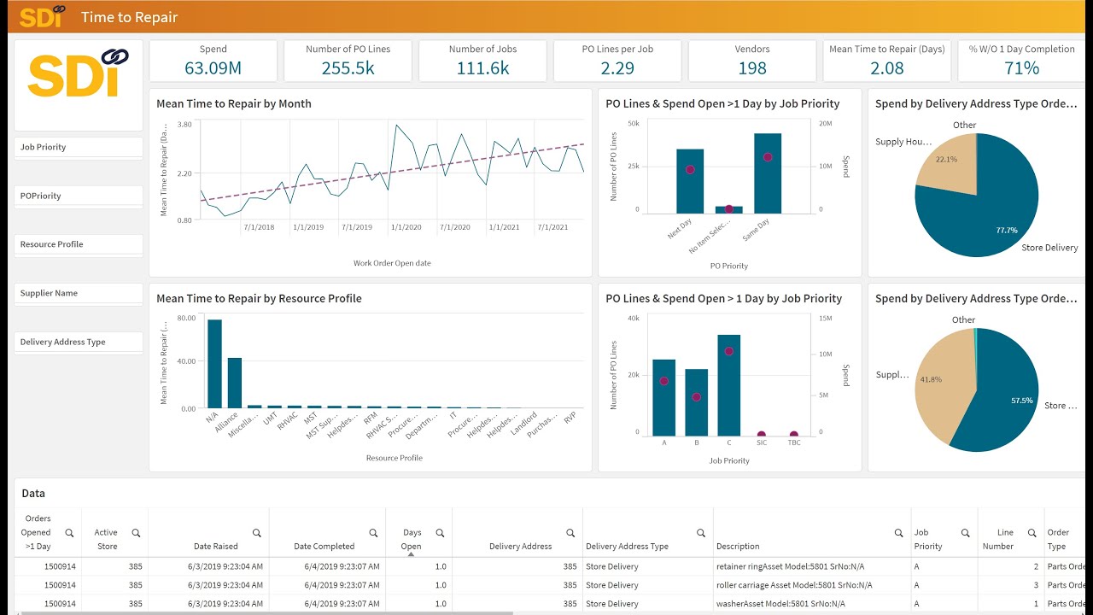Click the Days Open sort arrow indicator
The image size is (1093, 615).
411,554
